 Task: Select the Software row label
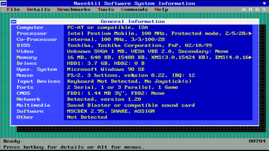tap(30, 111)
